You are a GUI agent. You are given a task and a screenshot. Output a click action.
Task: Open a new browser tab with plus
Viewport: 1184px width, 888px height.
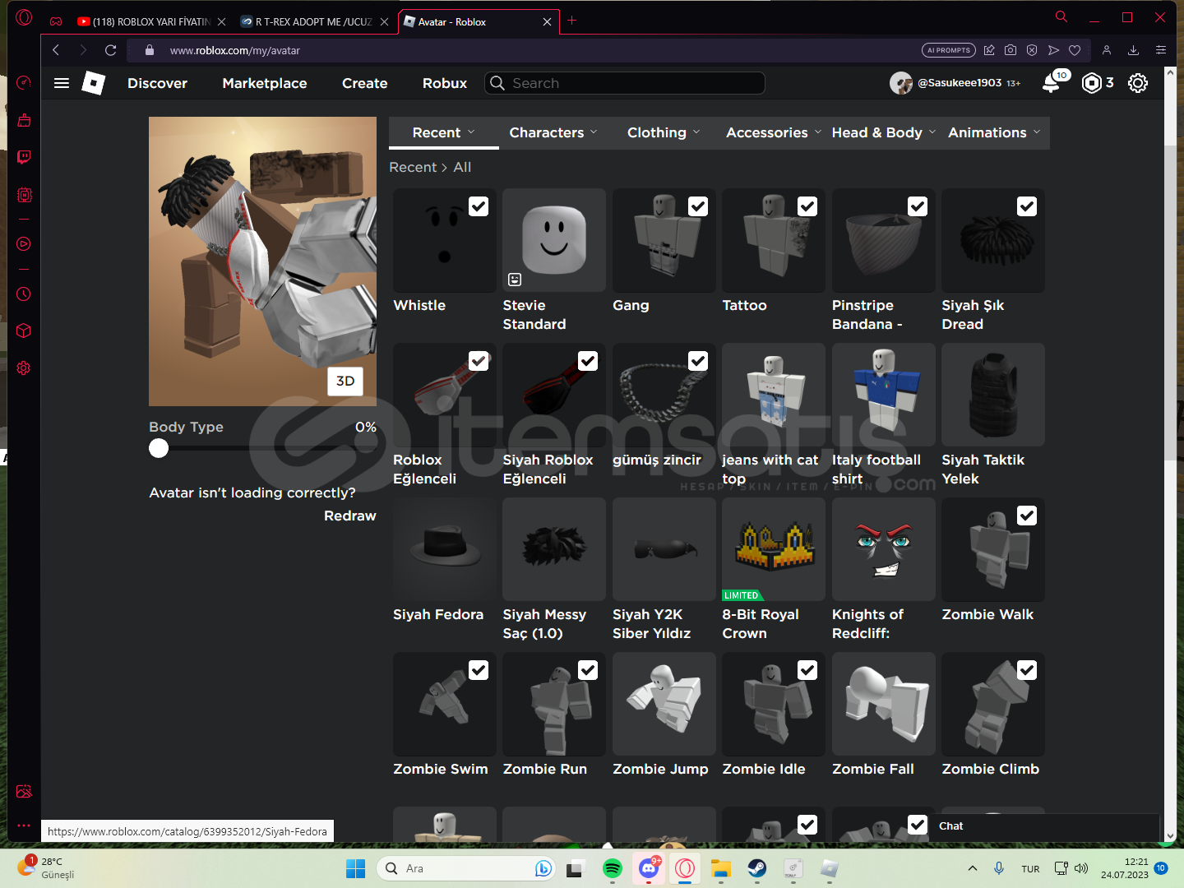pos(572,21)
